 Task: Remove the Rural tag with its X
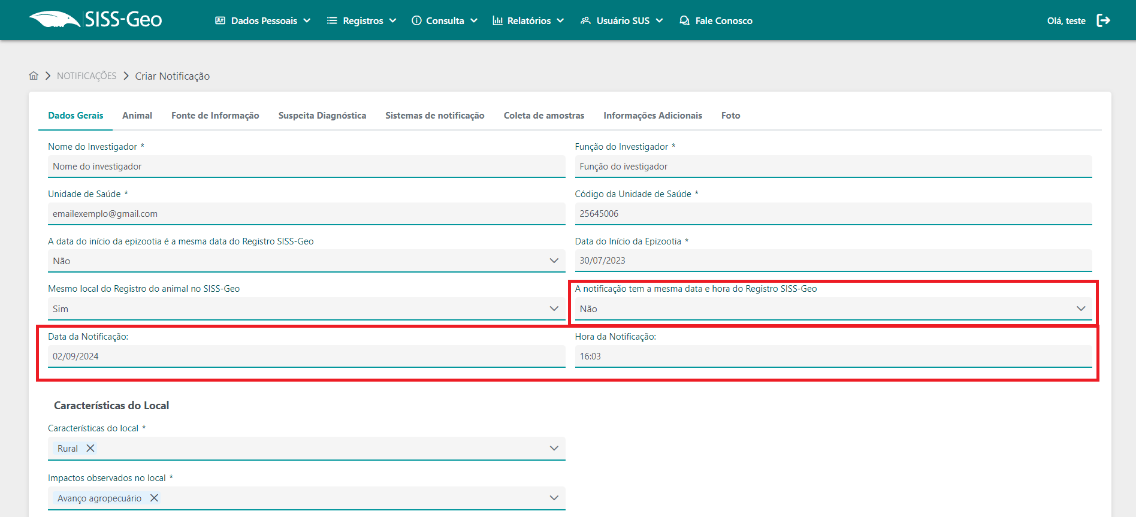tap(90, 448)
